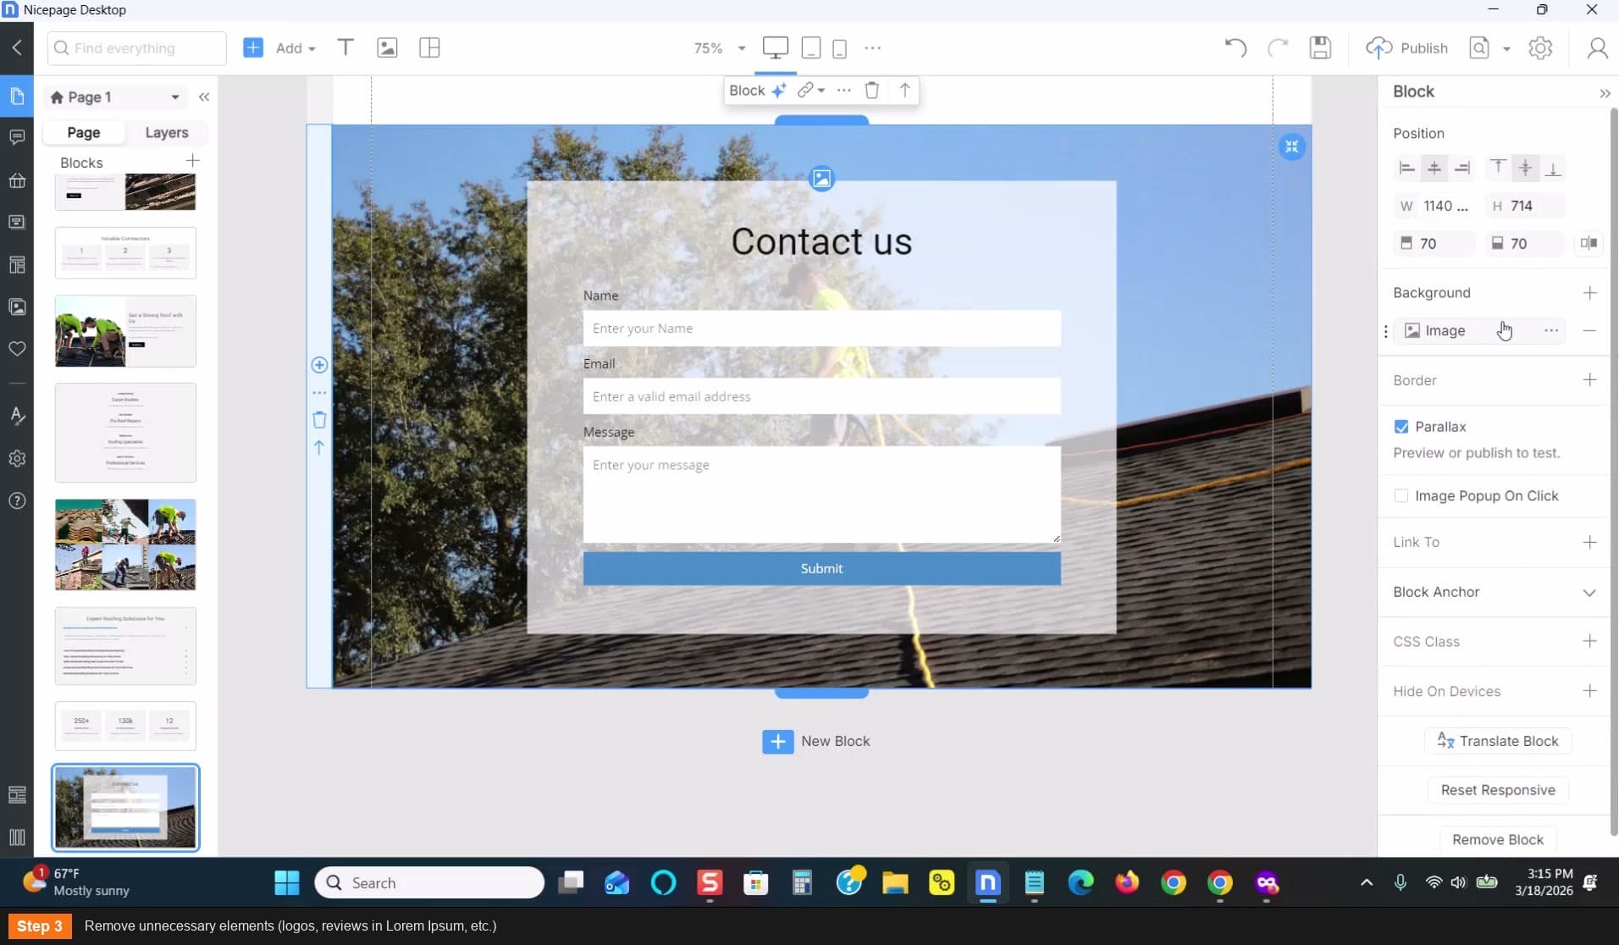Select the Text tool in top toolbar

(345, 47)
